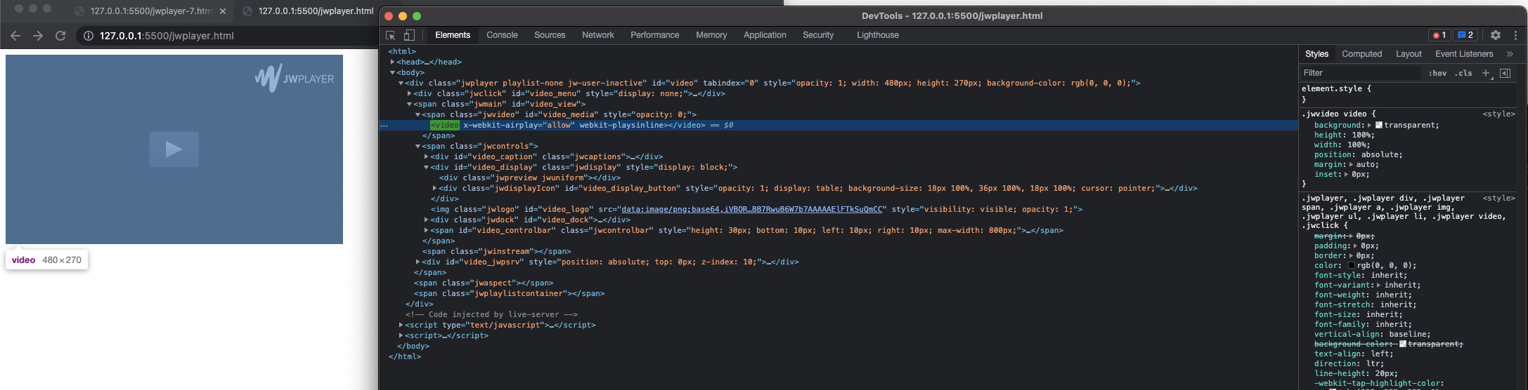This screenshot has height=390, width=1528.
Task: Activate the inspect element picker in DevTools
Action: click(391, 35)
